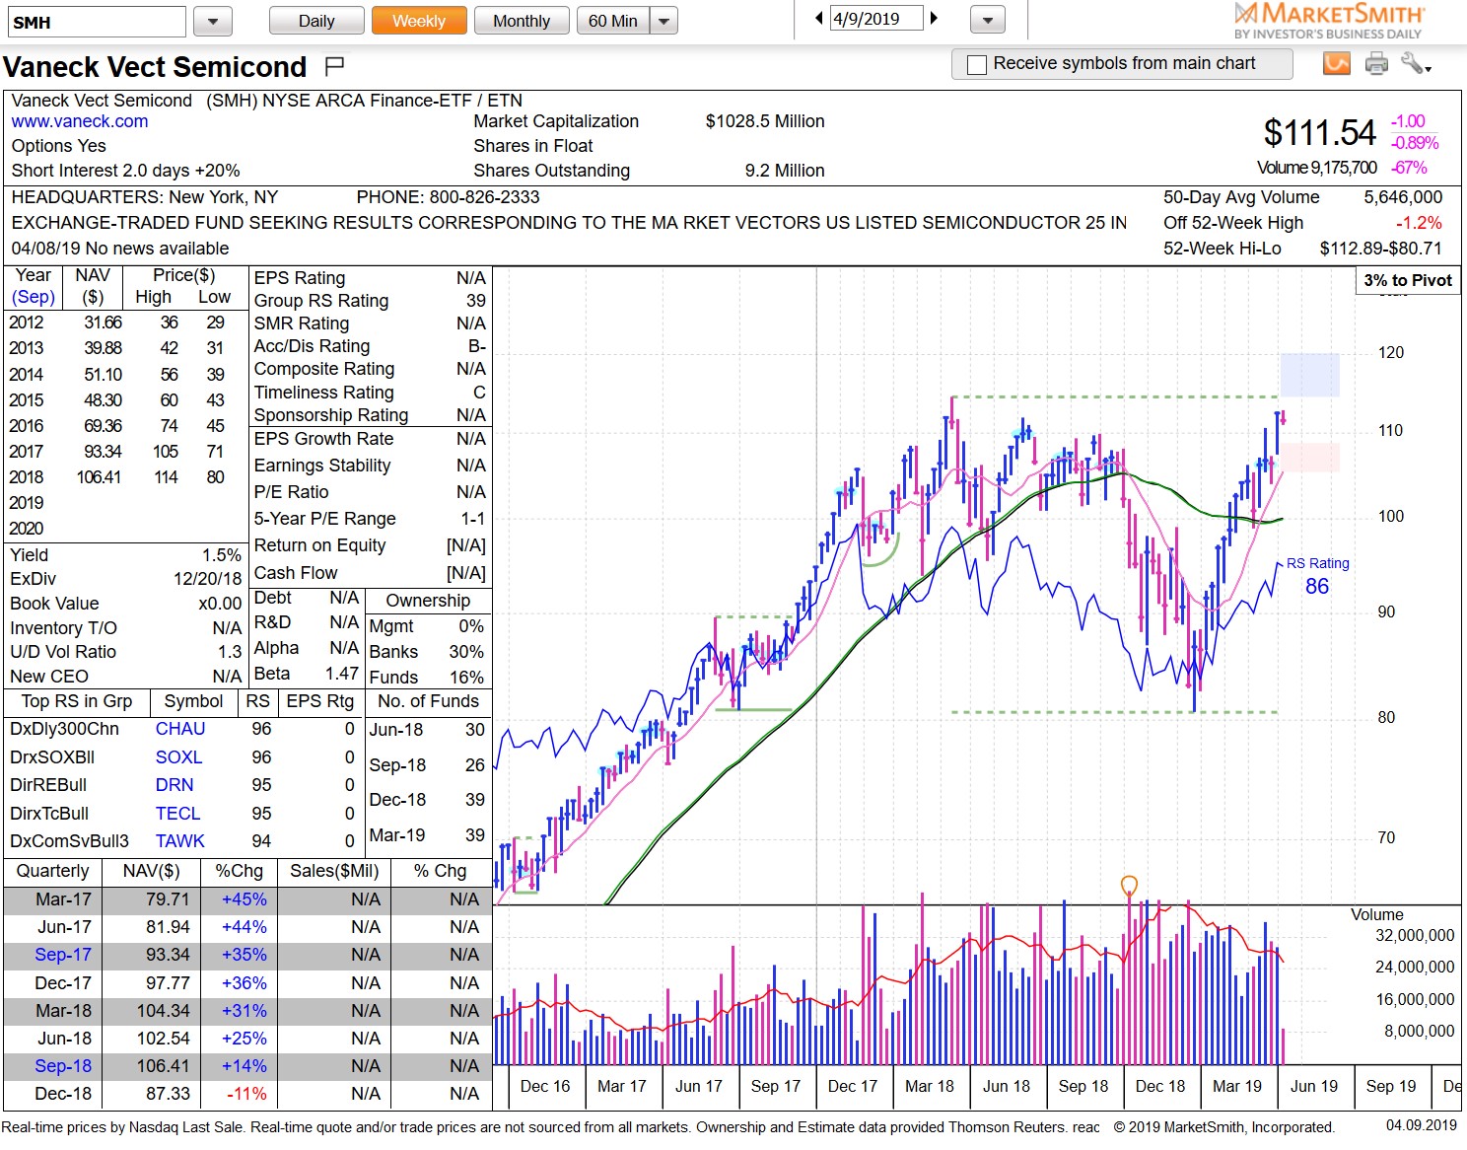This screenshot has height=1150, width=1467.
Task: Switch chart to Daily view
Action: click(x=315, y=20)
